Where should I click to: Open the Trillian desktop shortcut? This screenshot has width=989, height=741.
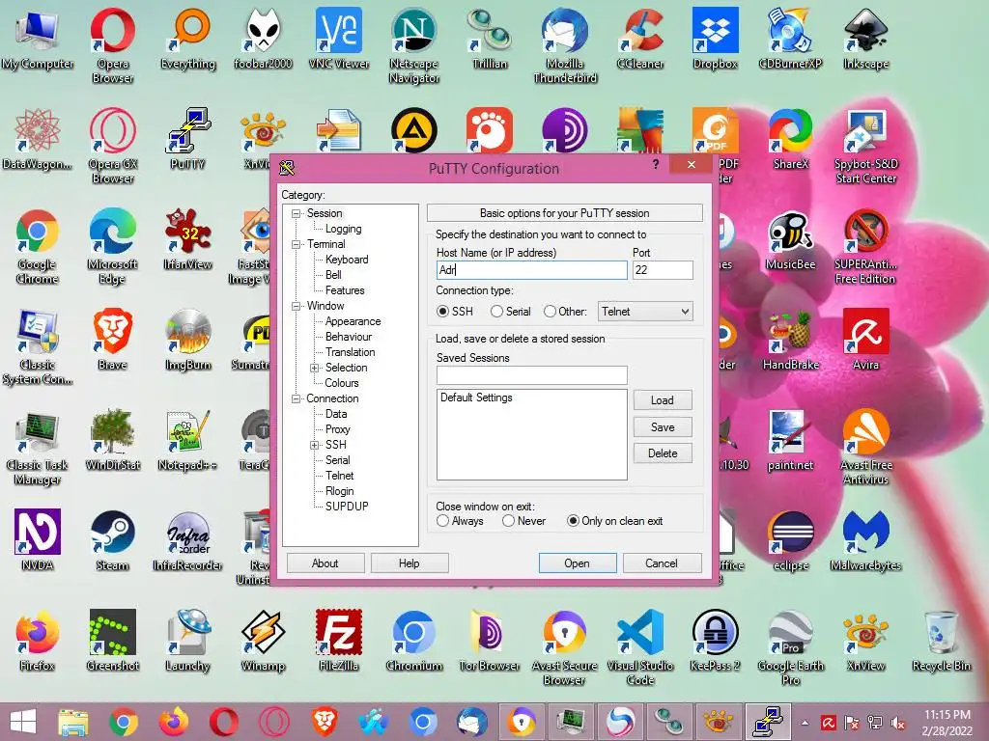(x=490, y=38)
